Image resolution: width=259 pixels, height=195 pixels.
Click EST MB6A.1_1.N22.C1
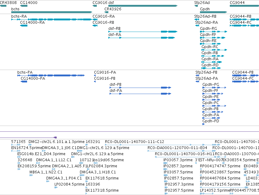click(x=31, y=175)
